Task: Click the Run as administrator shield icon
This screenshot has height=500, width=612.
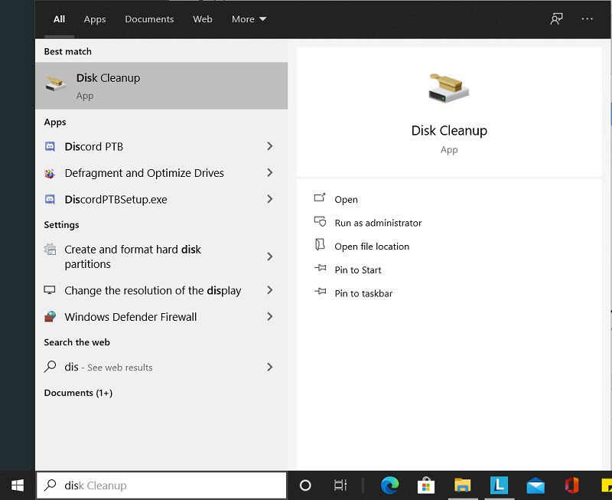Action: (320, 221)
